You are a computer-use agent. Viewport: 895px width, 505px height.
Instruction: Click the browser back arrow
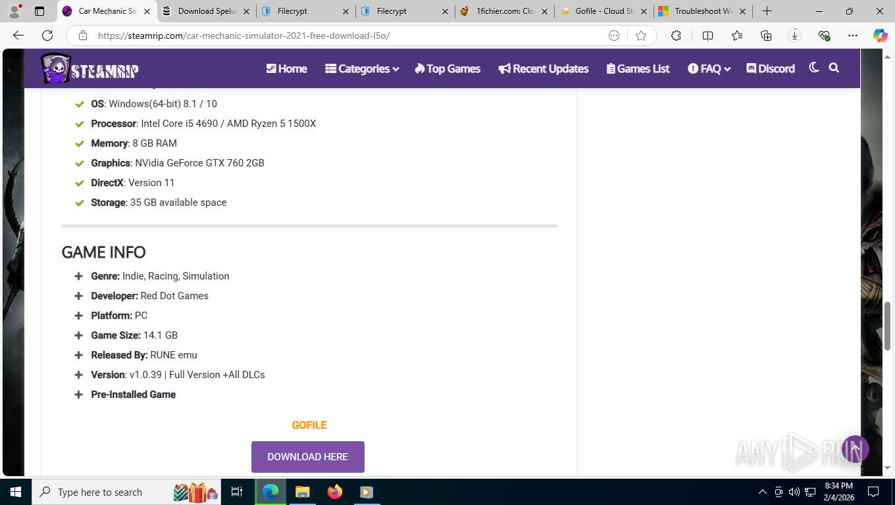pos(18,36)
